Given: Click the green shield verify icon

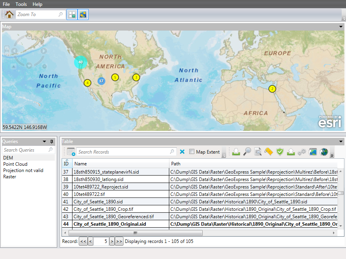Looking at the screenshot, I should coord(279,152).
